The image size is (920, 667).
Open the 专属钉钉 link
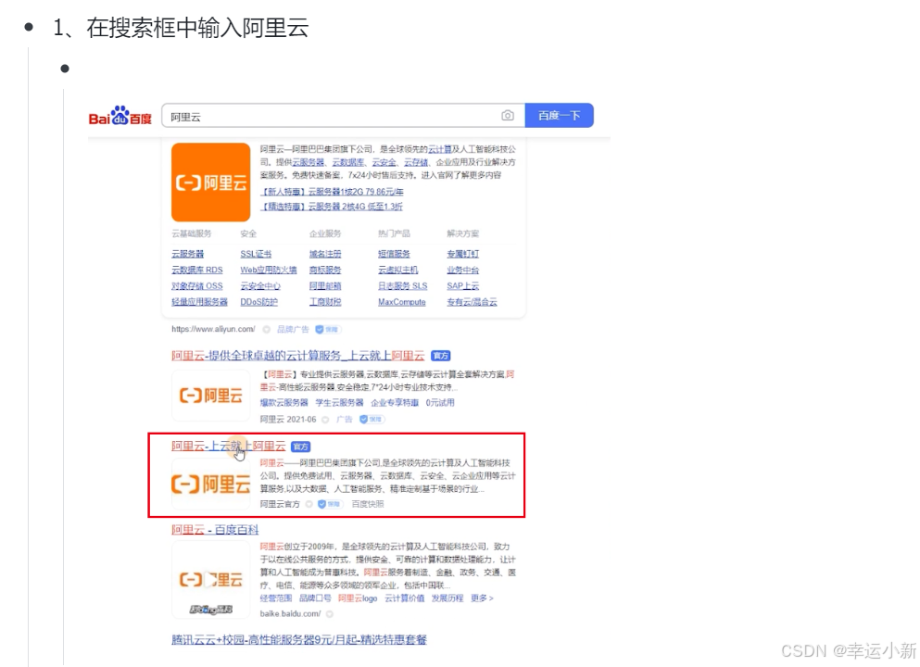[x=463, y=254]
